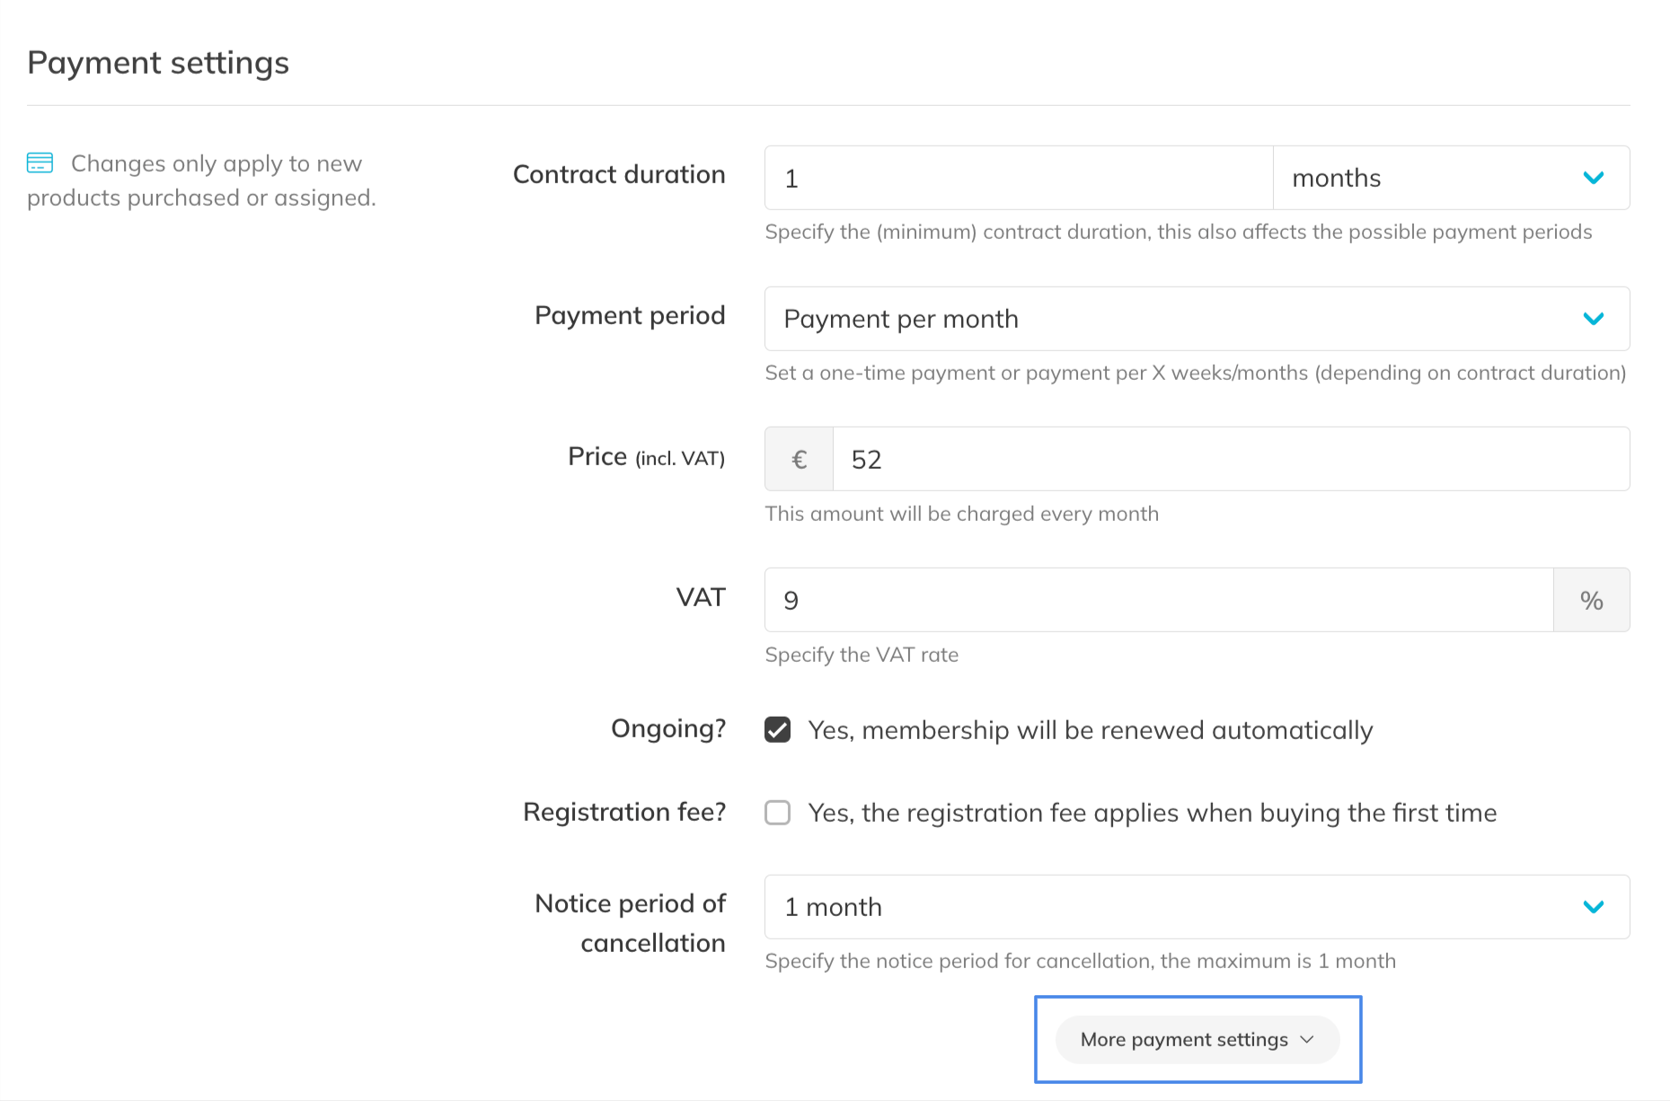Click the 'Notice period of cancellation' label
1670x1101 pixels.
point(630,923)
